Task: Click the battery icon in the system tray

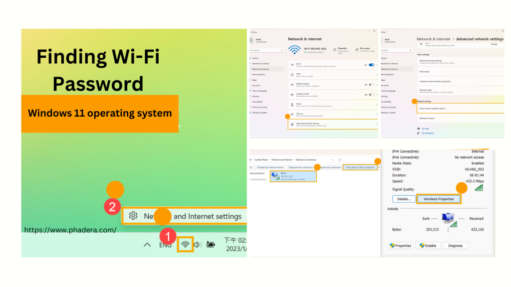Action: tap(211, 245)
